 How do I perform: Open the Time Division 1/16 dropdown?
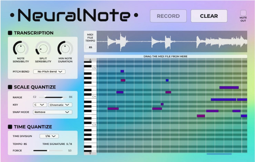[49, 136]
